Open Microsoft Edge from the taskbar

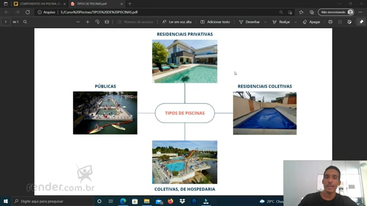pyautogui.click(x=123, y=201)
